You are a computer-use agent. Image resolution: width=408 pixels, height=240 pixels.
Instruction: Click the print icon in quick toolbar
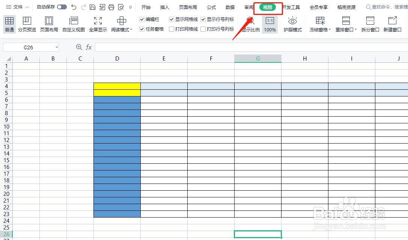111,7
